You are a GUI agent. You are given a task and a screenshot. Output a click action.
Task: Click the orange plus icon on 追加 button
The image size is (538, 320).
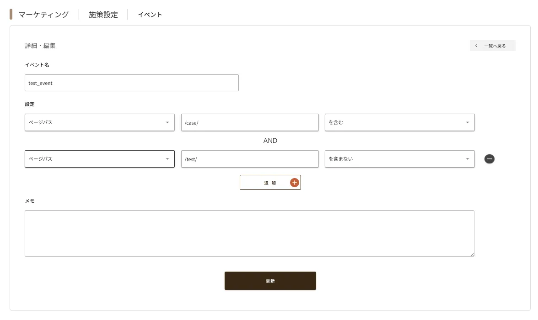295,183
